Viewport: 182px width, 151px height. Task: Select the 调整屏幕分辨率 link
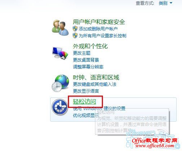click(88, 67)
